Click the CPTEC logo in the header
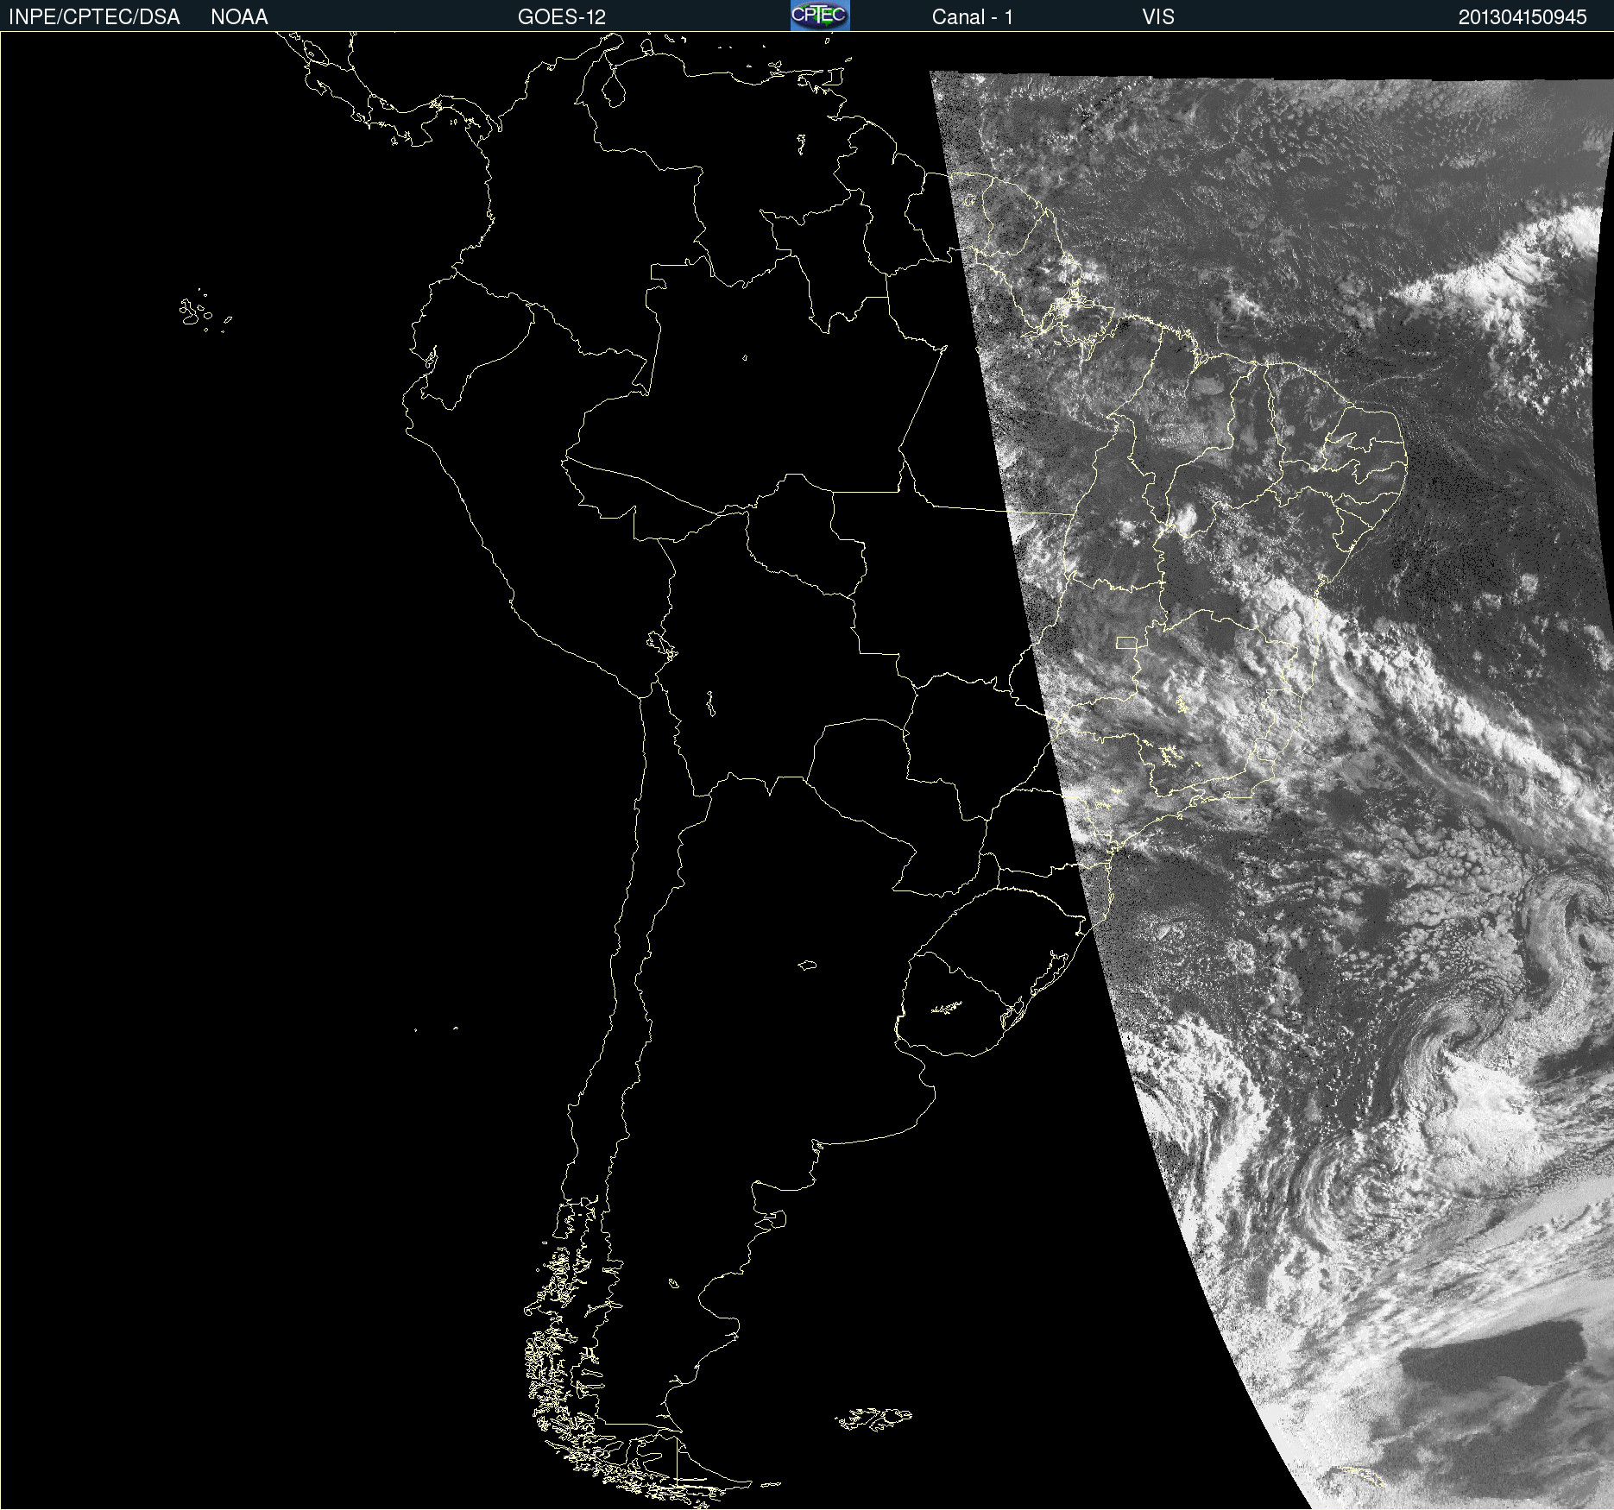 pyautogui.click(x=820, y=16)
